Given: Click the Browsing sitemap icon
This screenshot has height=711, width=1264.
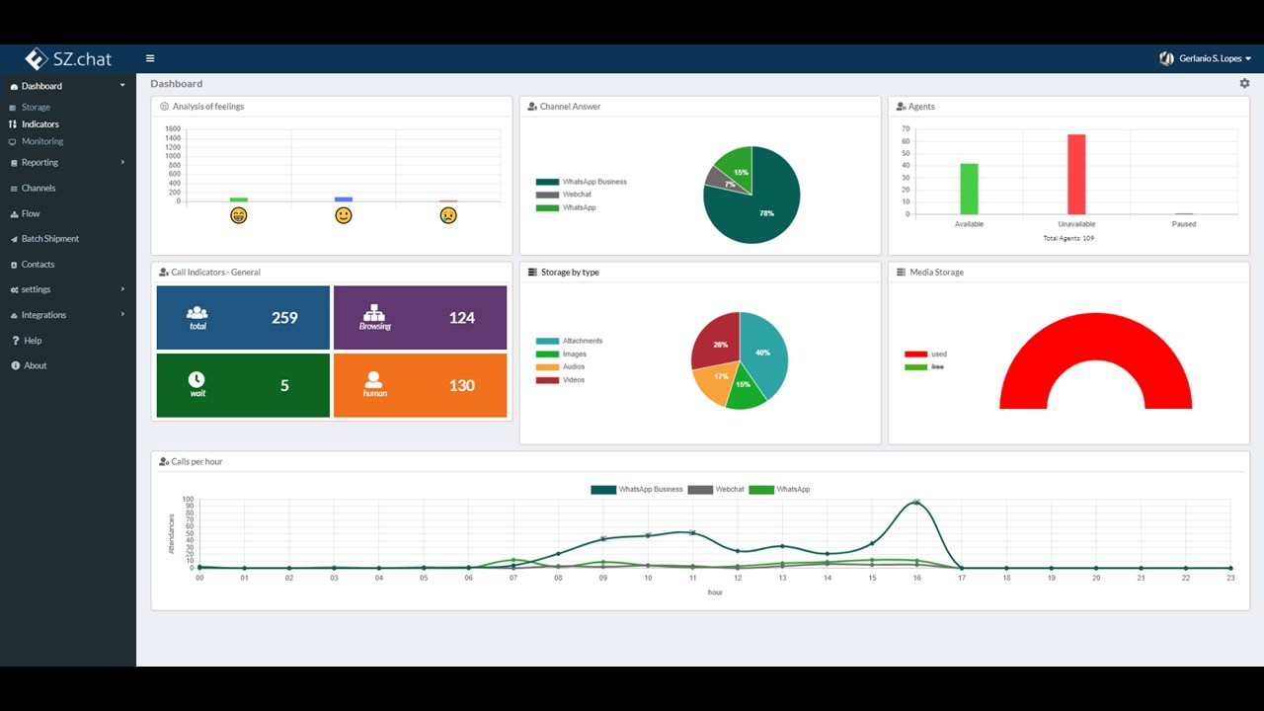Looking at the screenshot, I should click(x=374, y=312).
